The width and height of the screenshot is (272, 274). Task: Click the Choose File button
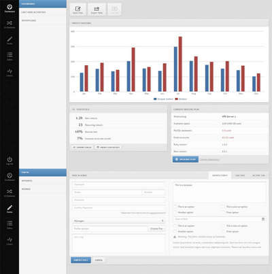(x=156, y=228)
